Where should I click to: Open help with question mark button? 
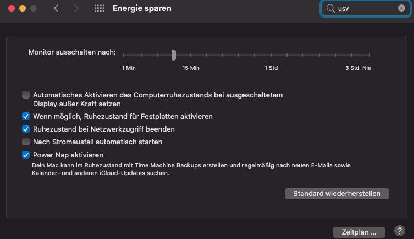click(400, 231)
